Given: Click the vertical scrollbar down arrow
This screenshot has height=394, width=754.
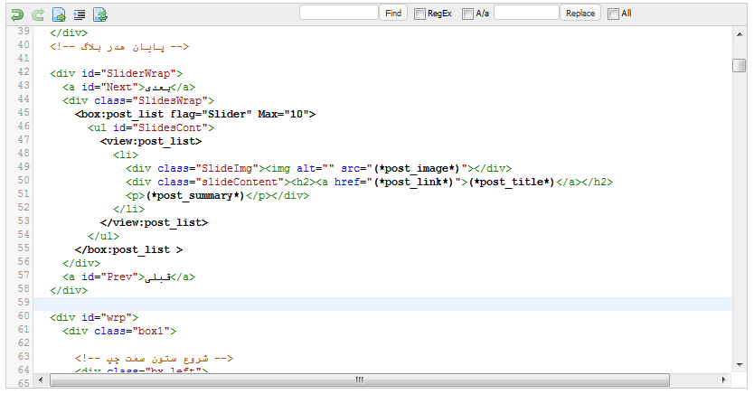Looking at the screenshot, I should (740, 364).
